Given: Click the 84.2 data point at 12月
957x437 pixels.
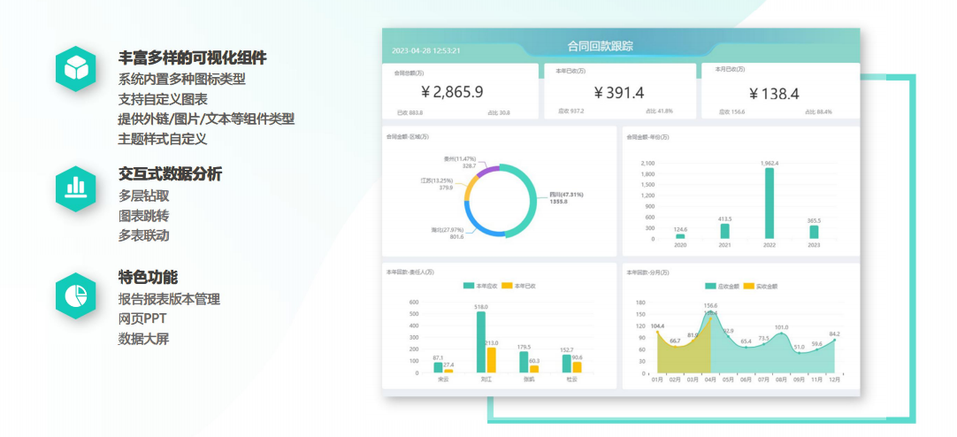Looking at the screenshot, I should pos(835,340).
